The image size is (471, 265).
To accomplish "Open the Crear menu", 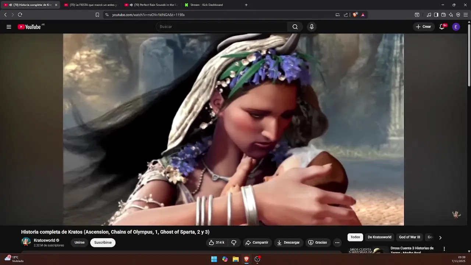I will (423, 27).
